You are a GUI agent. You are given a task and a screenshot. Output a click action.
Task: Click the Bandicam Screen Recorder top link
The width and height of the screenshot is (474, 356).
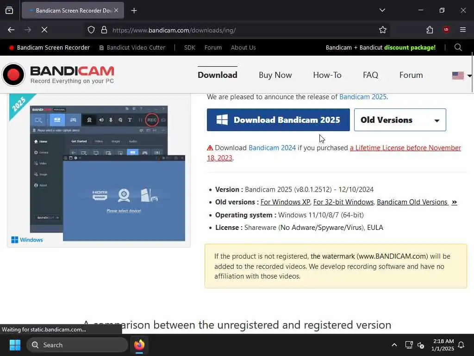50,48
